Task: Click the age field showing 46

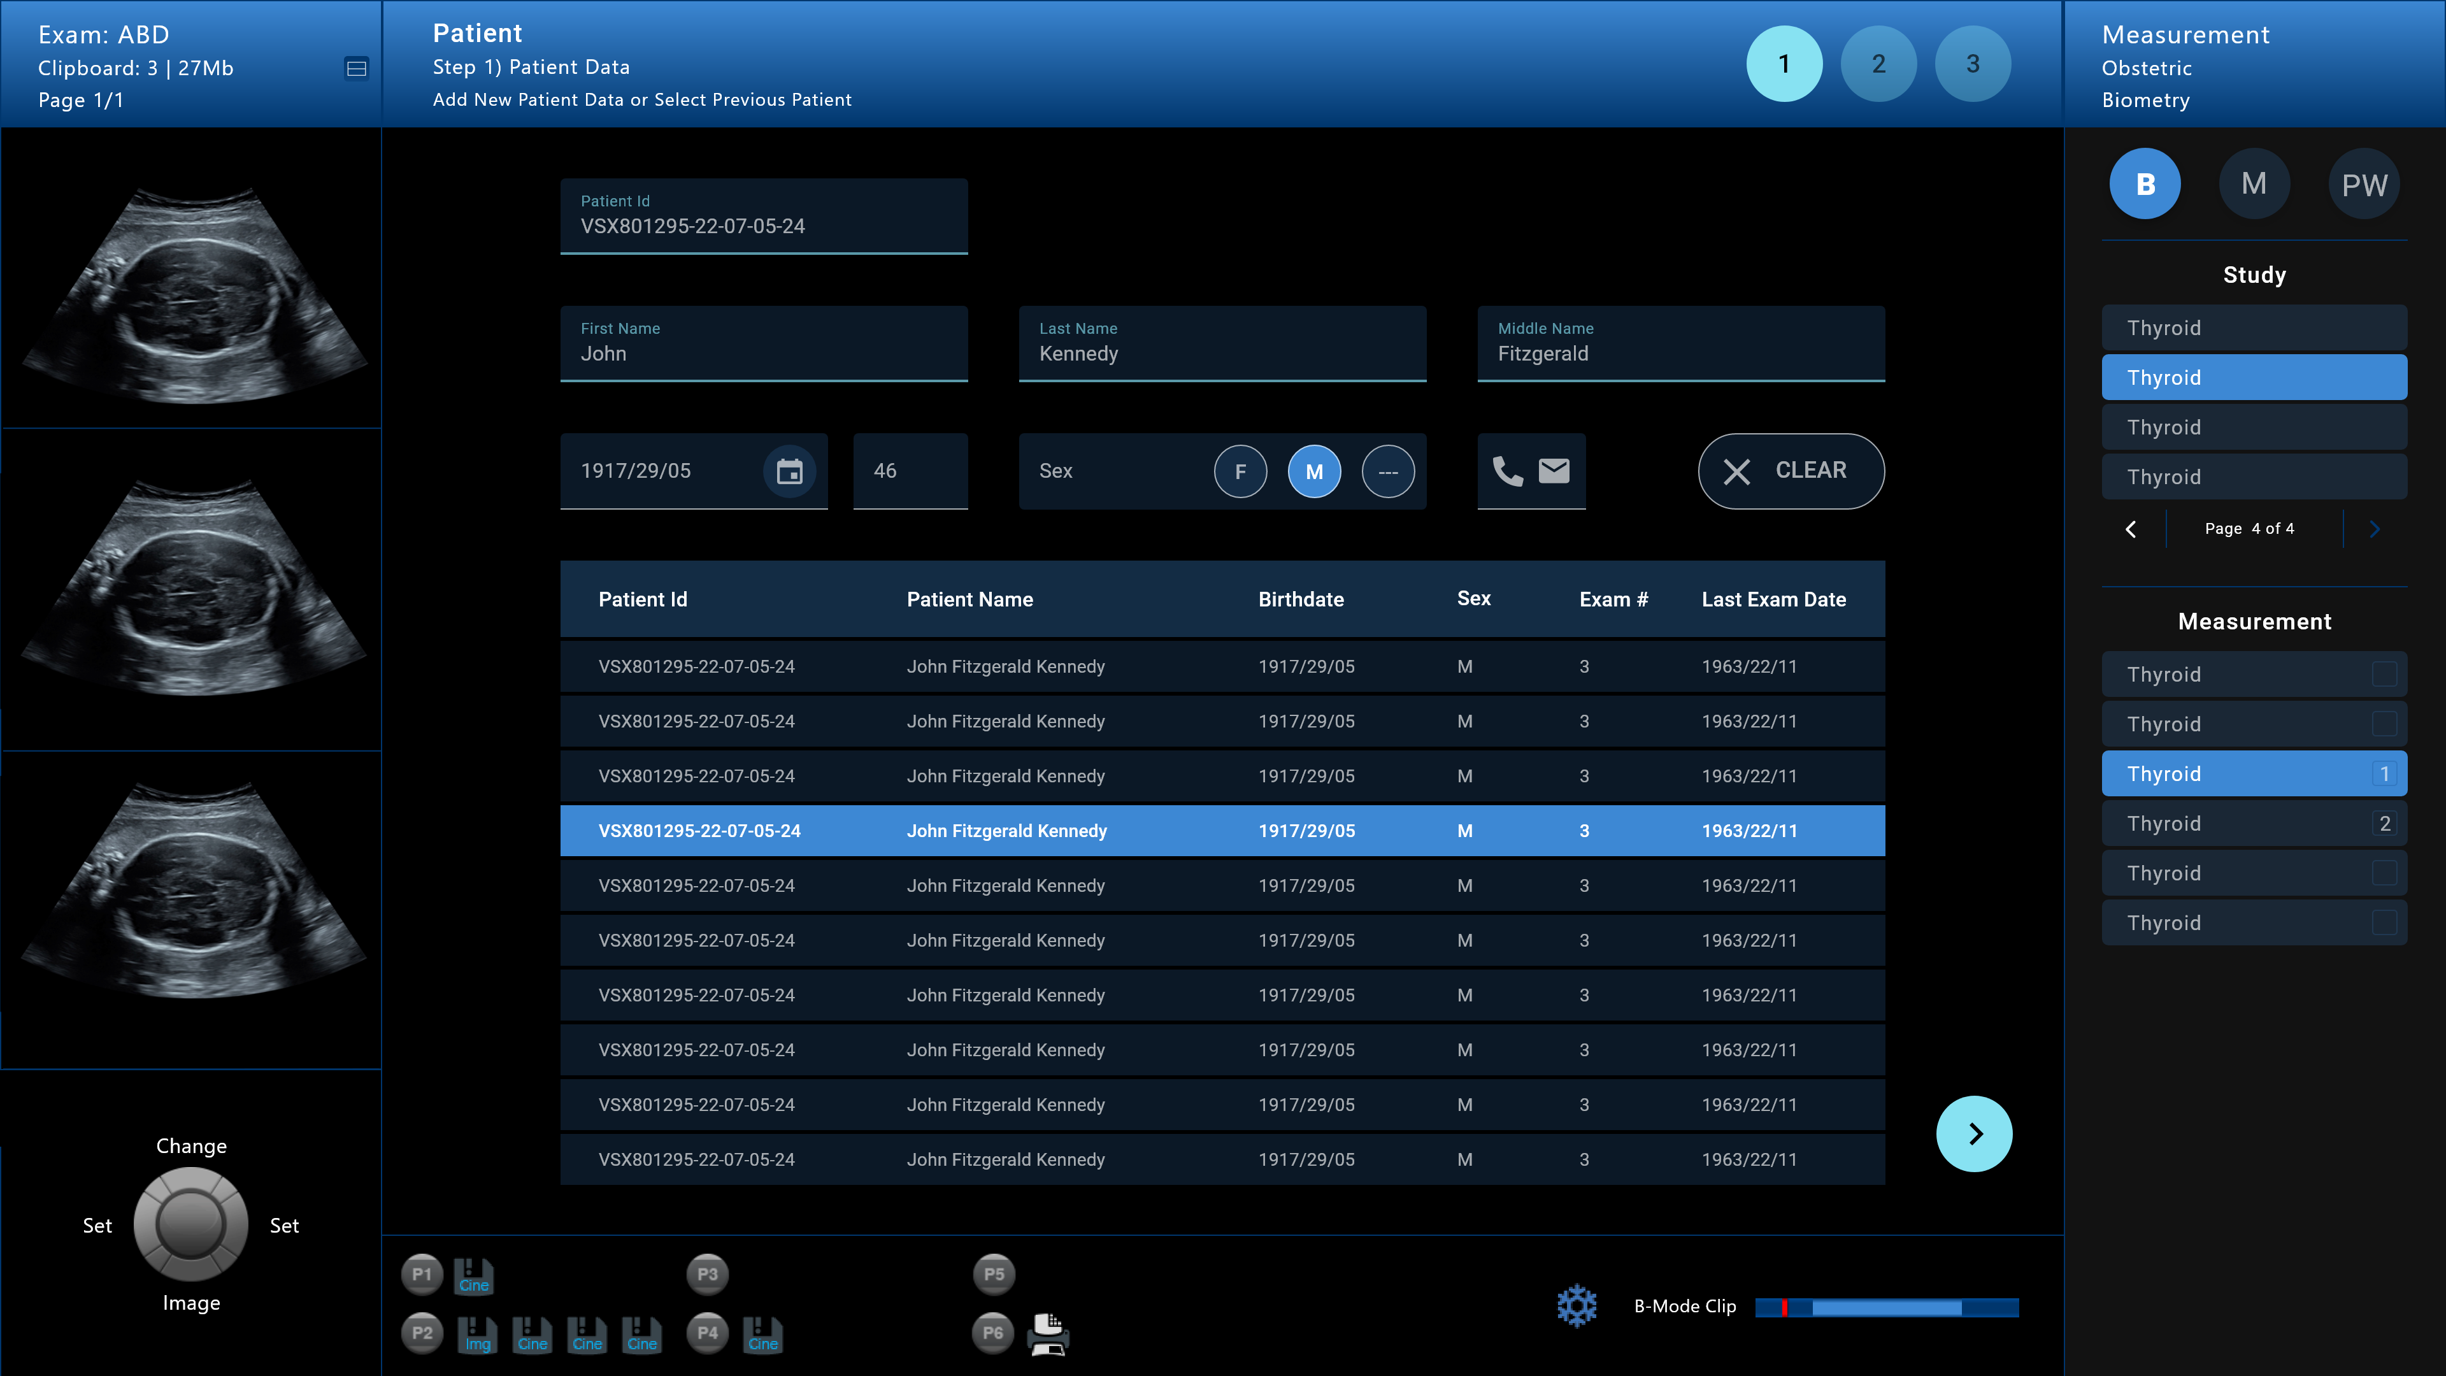Action: coord(910,471)
